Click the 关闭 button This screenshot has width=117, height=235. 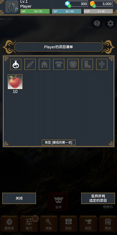click(x=19, y=198)
